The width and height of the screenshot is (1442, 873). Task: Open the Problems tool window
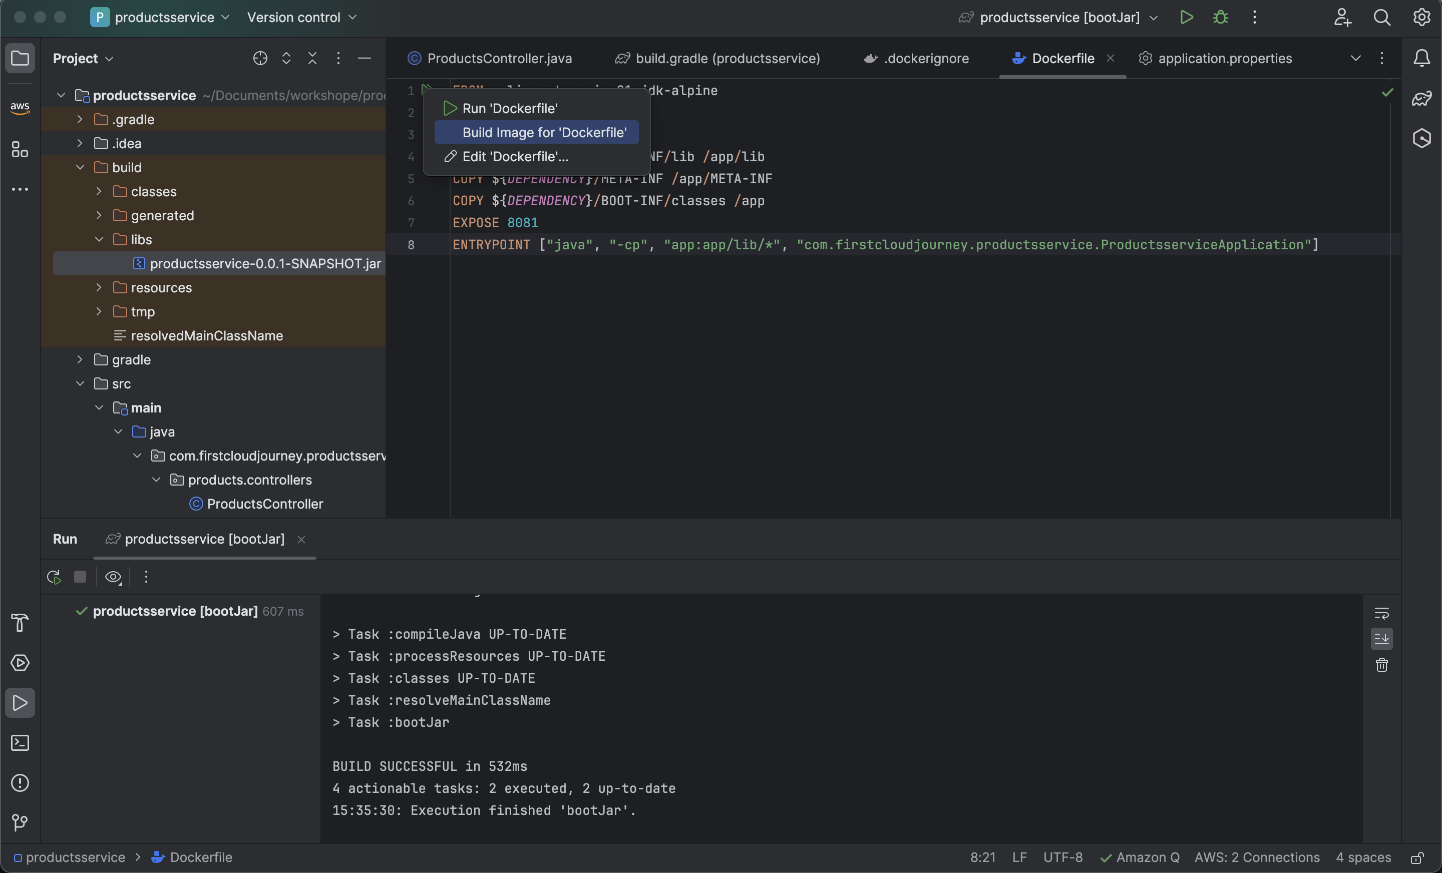20,783
